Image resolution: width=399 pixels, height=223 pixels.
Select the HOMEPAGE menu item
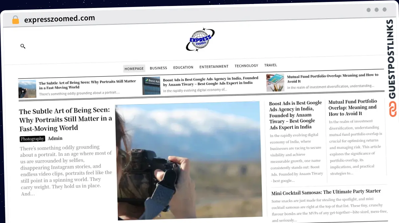tap(134, 69)
